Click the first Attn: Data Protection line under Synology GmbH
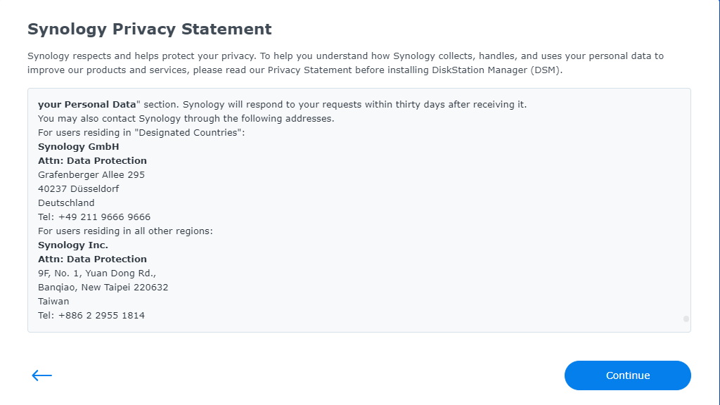This screenshot has width=720, height=405. click(x=92, y=161)
